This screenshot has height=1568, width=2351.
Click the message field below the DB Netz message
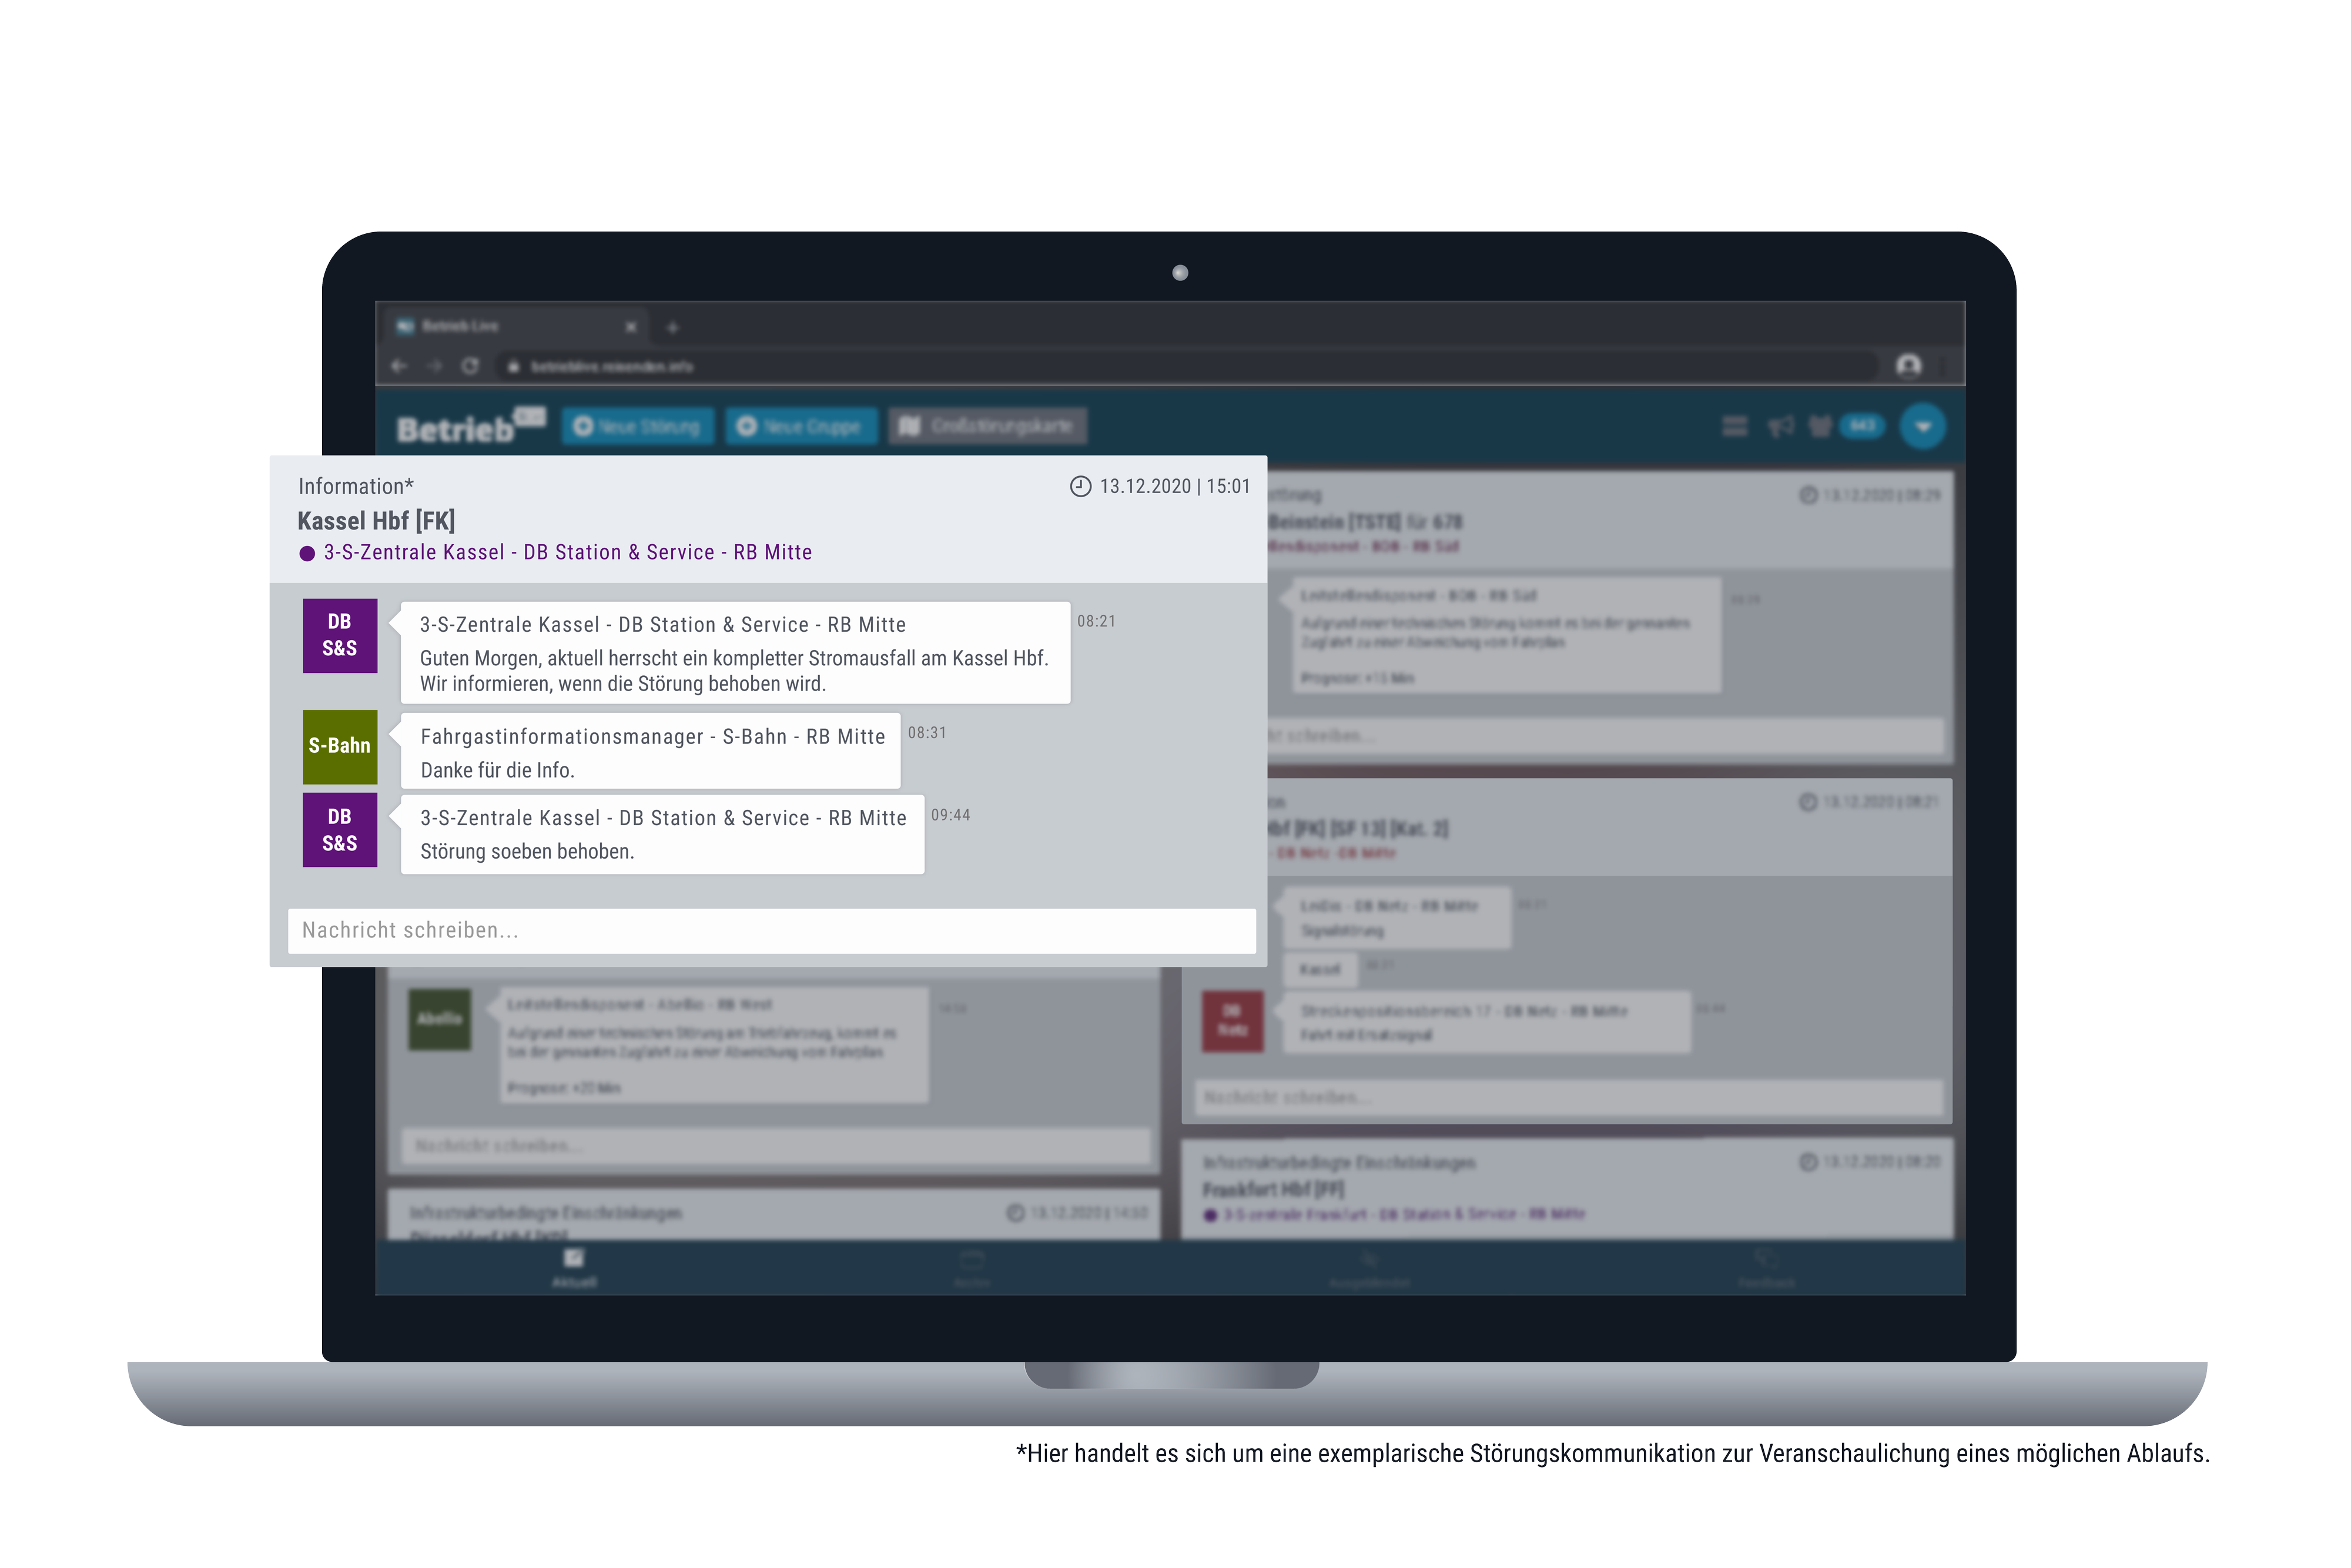point(1568,1098)
